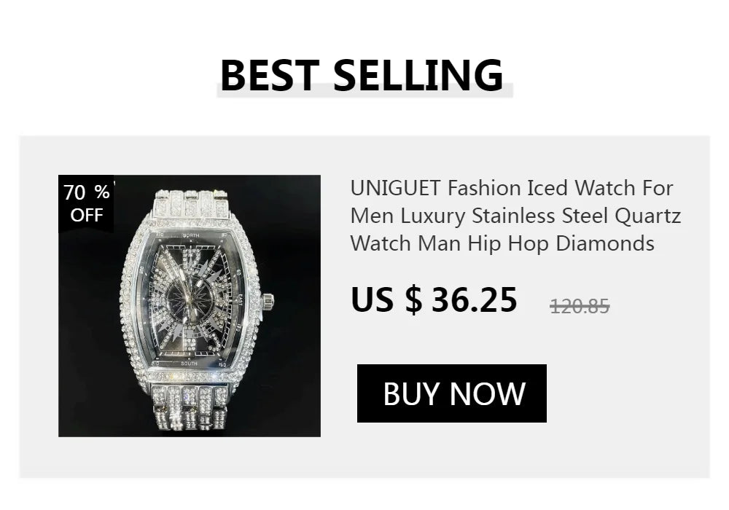729x510 pixels.
Task: Click the iced watch product thumbnail
Action: click(190, 305)
